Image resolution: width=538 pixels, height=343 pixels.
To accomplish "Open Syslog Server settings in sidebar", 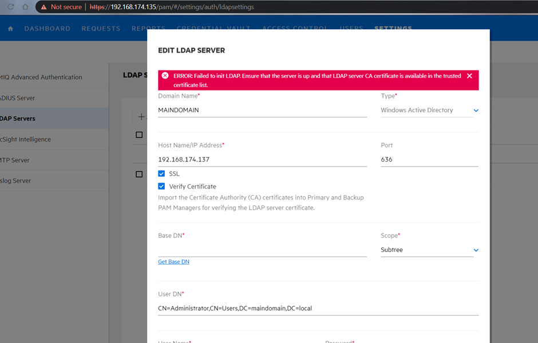I will (x=16, y=181).
